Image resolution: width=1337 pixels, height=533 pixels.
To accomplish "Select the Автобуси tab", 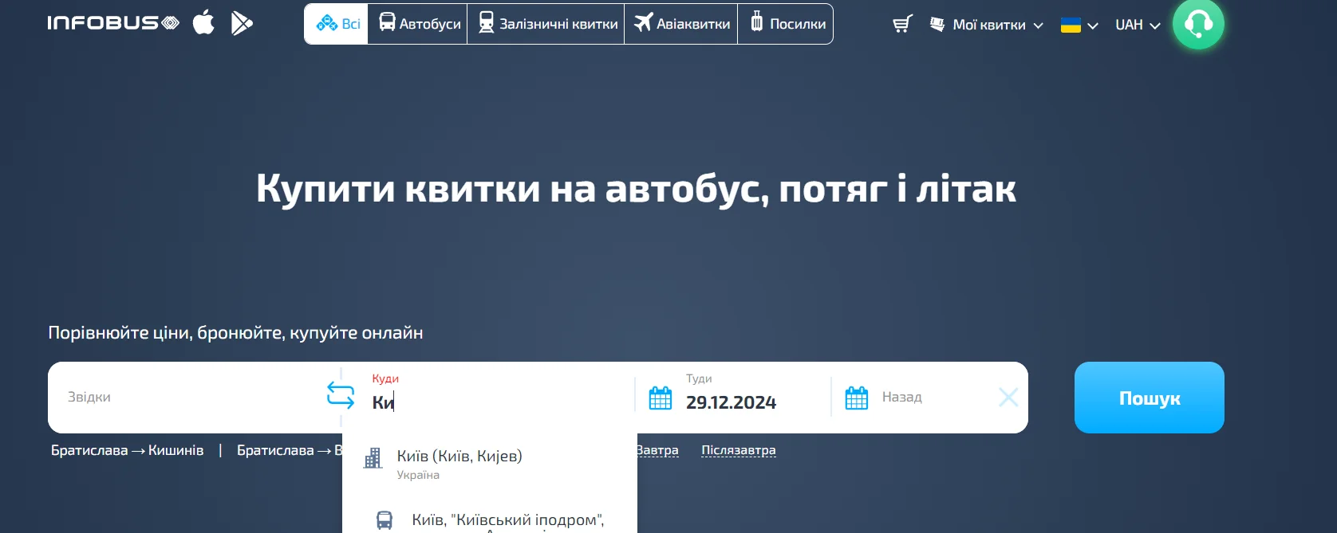I will (x=419, y=24).
